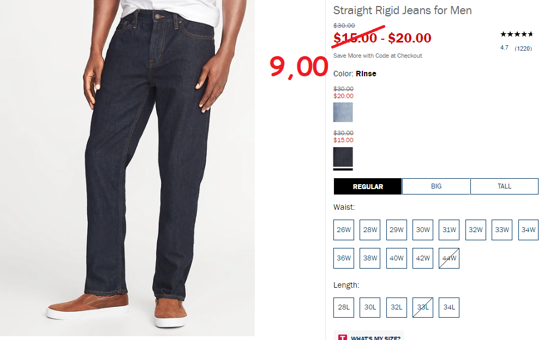This screenshot has height=340, width=544.
Task: Open the star rating reviews
Action: point(516,34)
